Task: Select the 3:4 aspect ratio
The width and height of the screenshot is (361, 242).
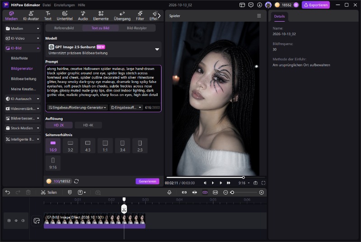Action: 122,146
